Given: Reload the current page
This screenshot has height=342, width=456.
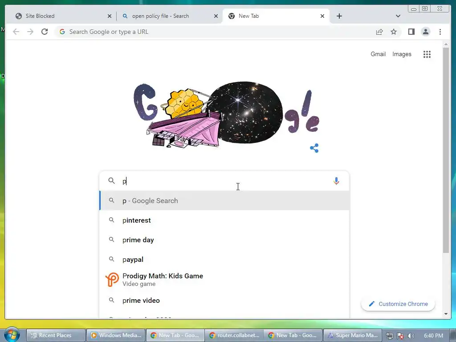Looking at the screenshot, I should (45, 32).
